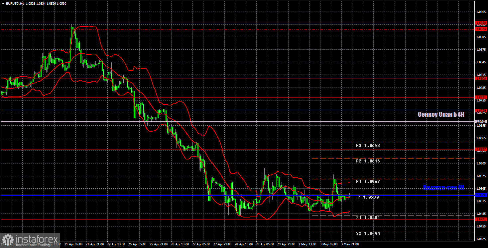The width and height of the screenshot is (488, 248).
Task: Click the 1.0875 price axis value
Action: tap(481, 49)
